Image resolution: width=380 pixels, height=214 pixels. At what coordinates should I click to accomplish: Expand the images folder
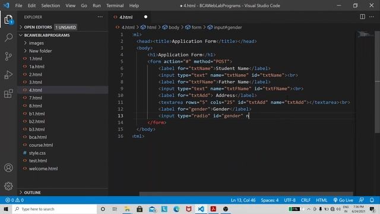pyautogui.click(x=62, y=43)
